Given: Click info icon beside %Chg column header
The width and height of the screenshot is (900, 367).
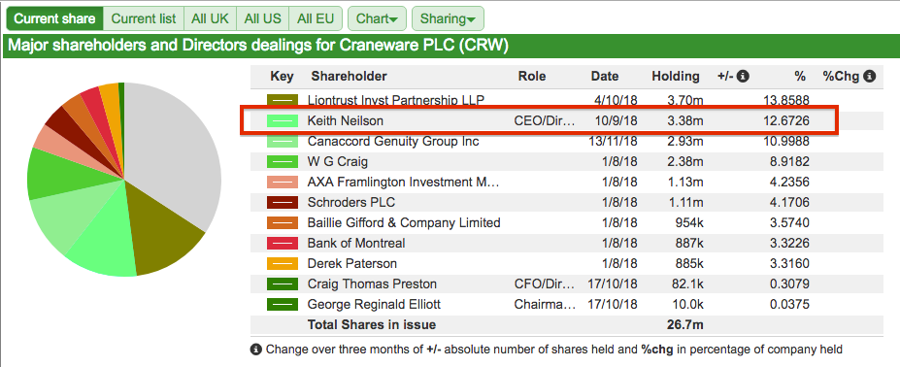Looking at the screenshot, I should pyautogui.click(x=870, y=76).
